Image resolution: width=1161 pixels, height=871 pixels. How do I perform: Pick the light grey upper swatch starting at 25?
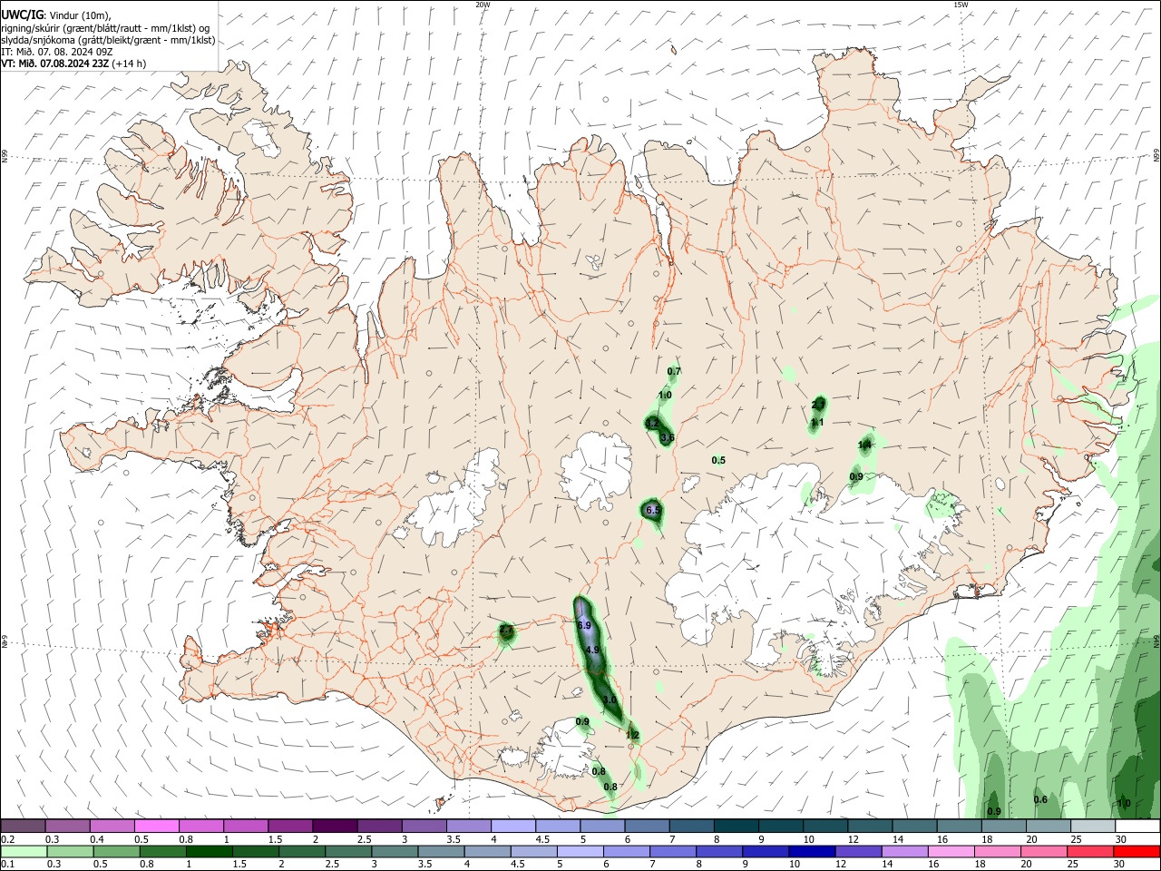(1094, 826)
